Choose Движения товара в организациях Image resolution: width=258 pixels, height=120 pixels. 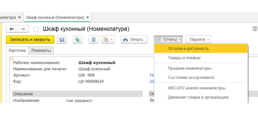(201, 97)
